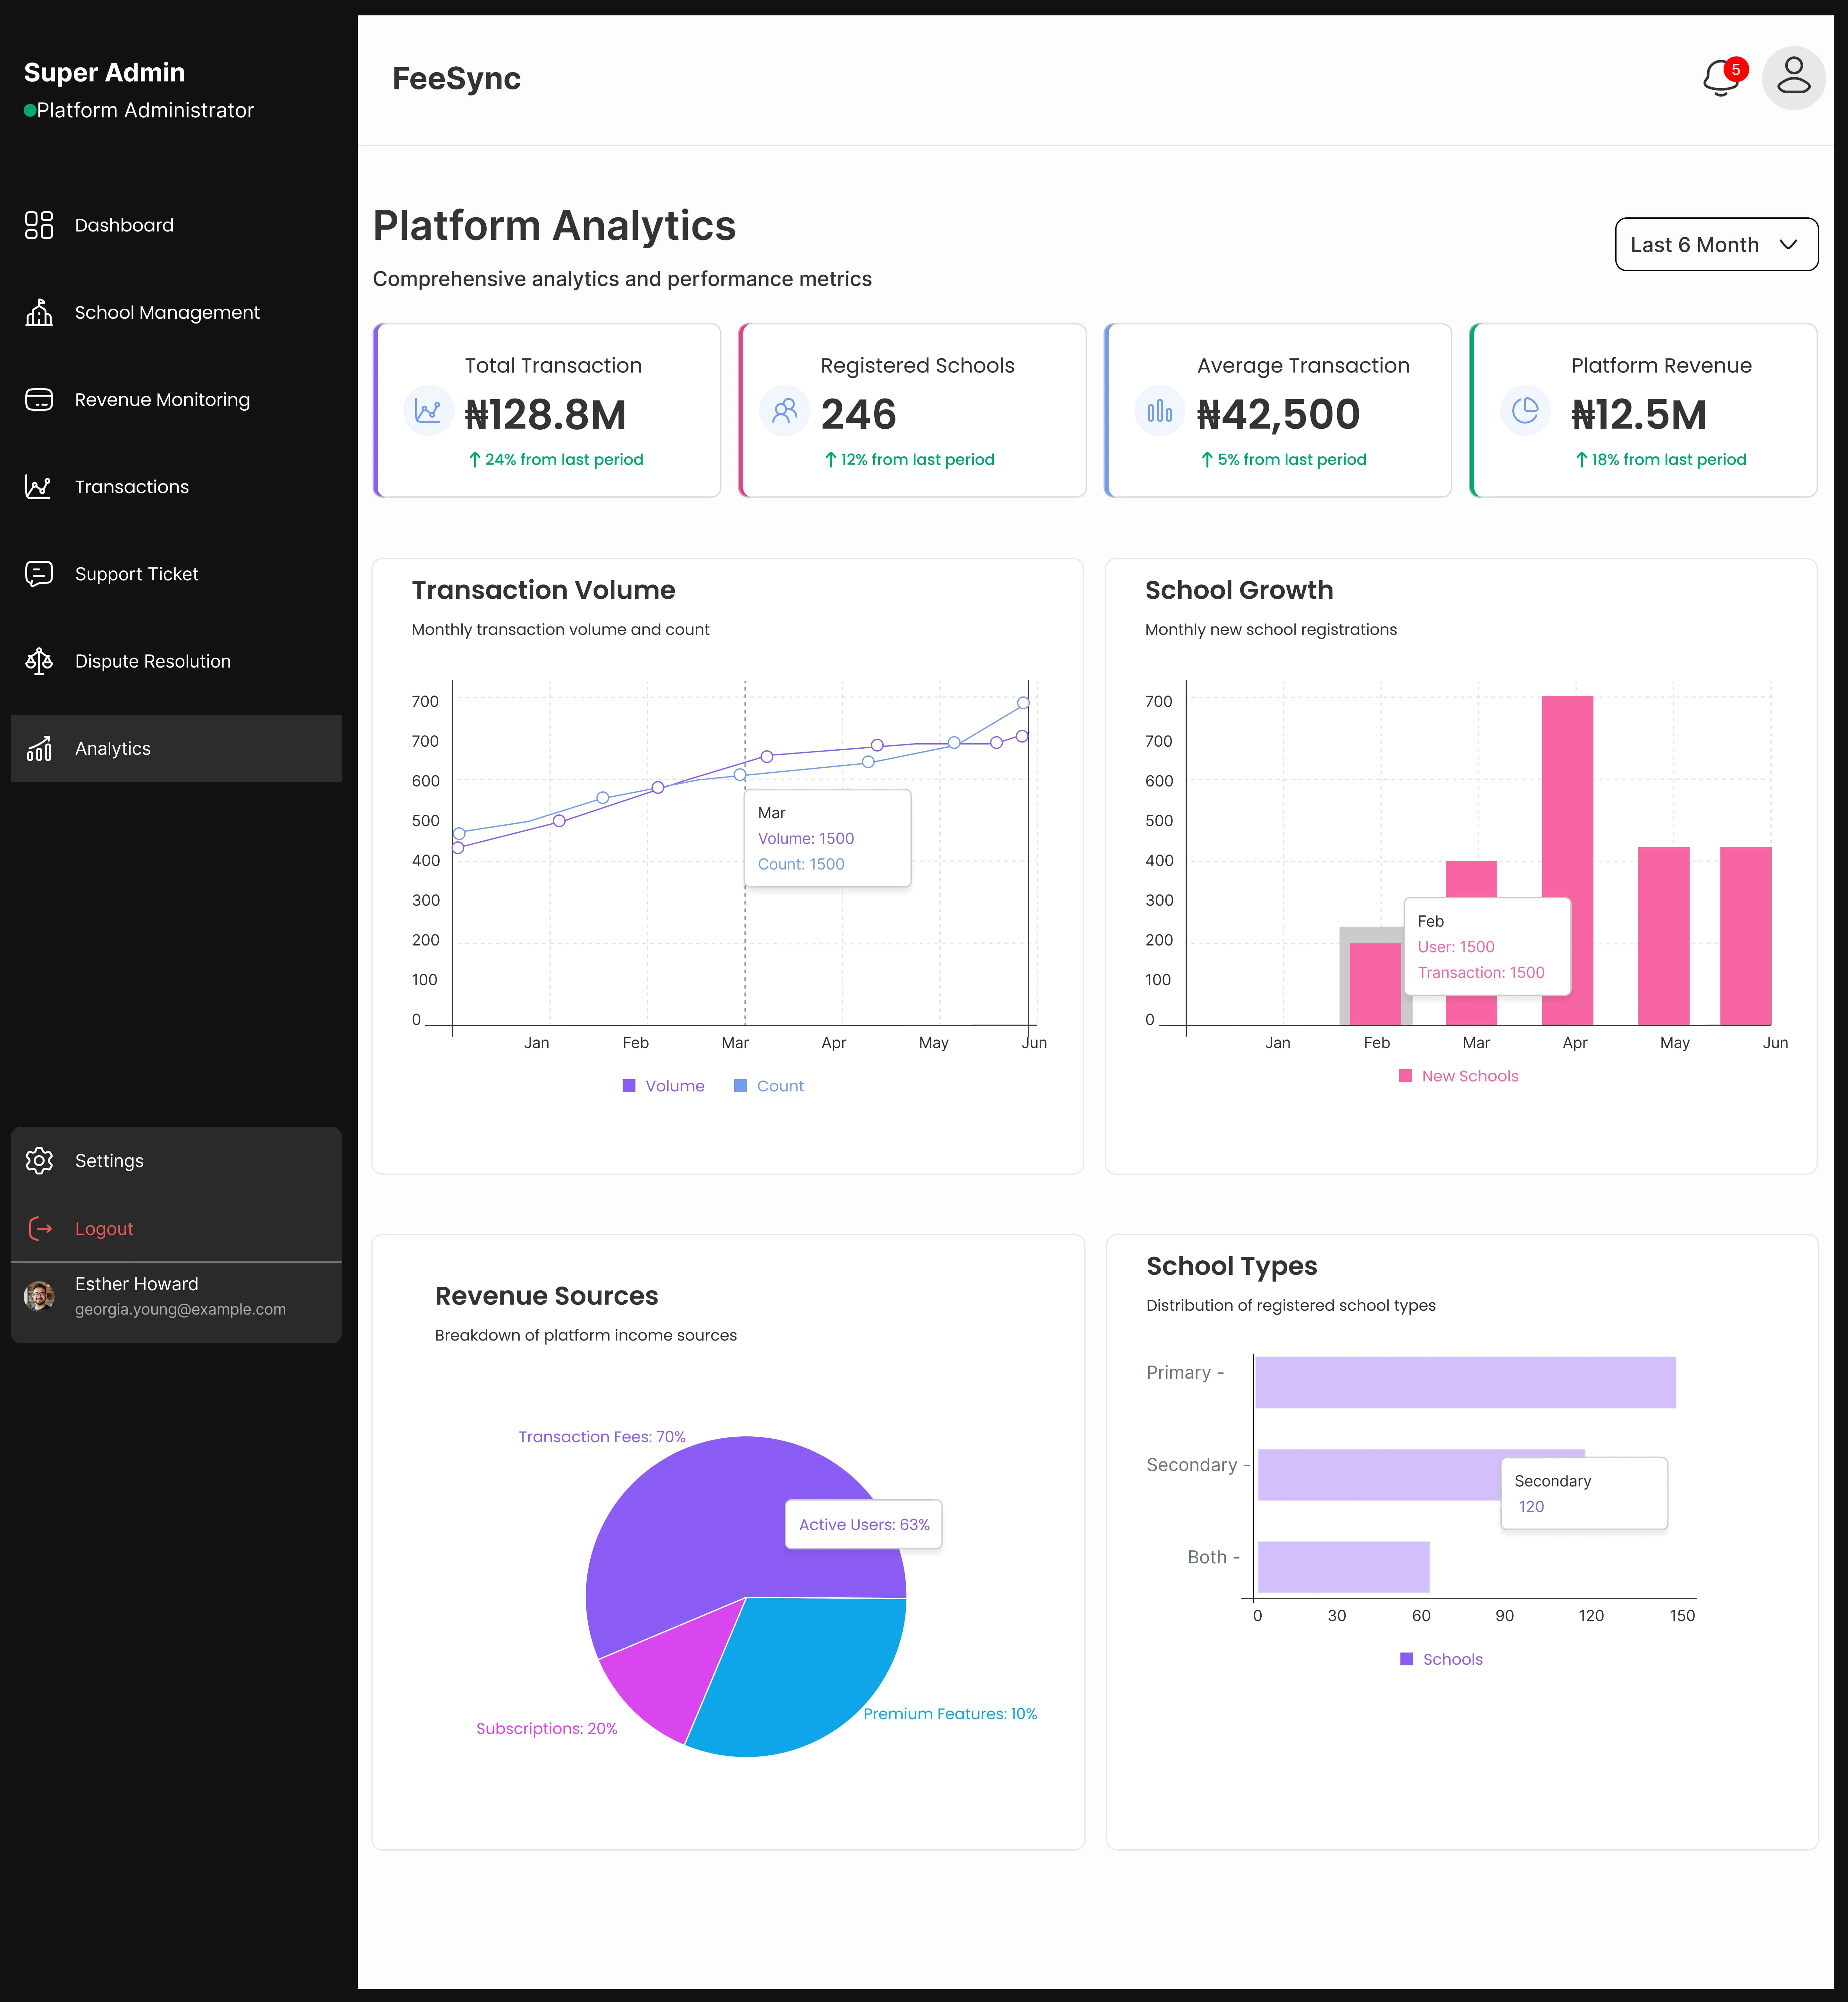
Task: Click the June bar in School Growth
Action: point(1746,936)
